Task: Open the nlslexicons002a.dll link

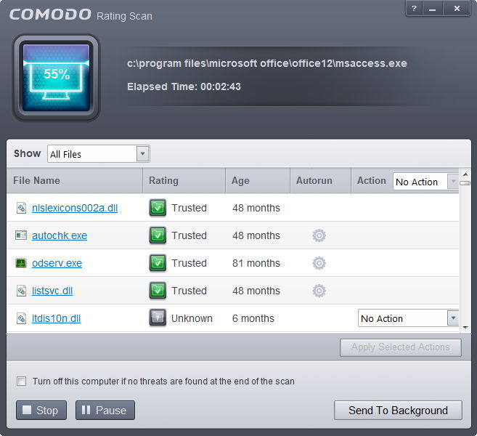Action: click(75, 208)
